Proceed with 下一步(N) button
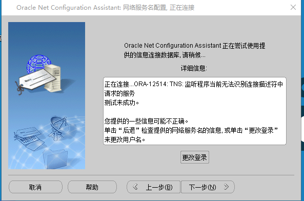Viewport: 304px width, 201px height. coord(208,187)
